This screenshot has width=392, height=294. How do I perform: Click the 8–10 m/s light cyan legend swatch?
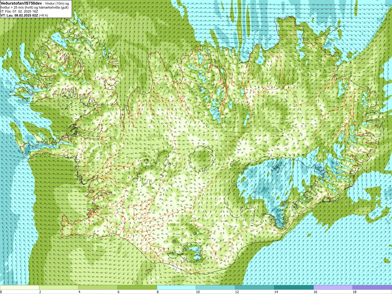tap(176, 288)
